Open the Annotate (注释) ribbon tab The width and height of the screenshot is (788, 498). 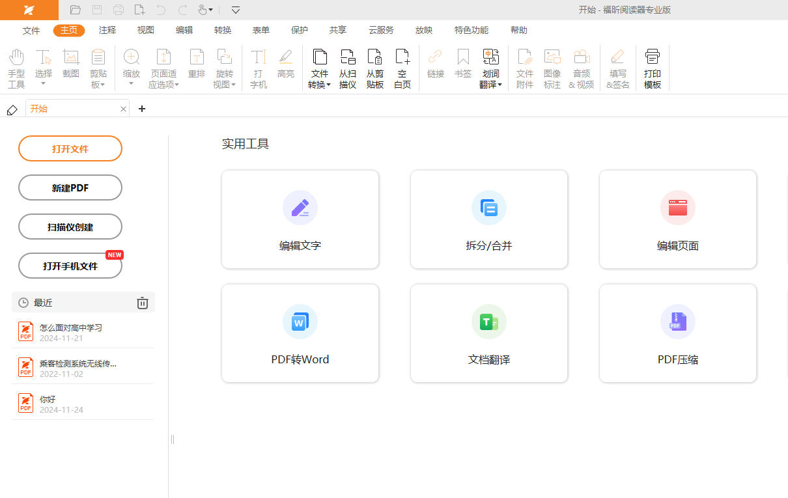(x=107, y=30)
